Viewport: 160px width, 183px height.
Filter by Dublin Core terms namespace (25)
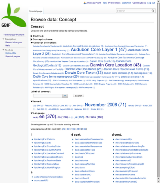pos(56,76)
